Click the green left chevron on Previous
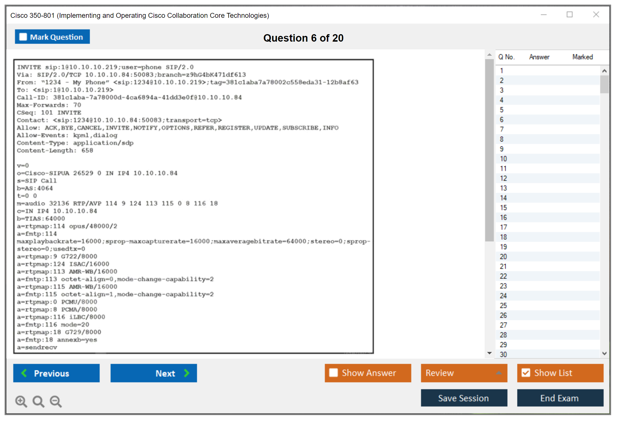The image size is (618, 422). (x=24, y=373)
